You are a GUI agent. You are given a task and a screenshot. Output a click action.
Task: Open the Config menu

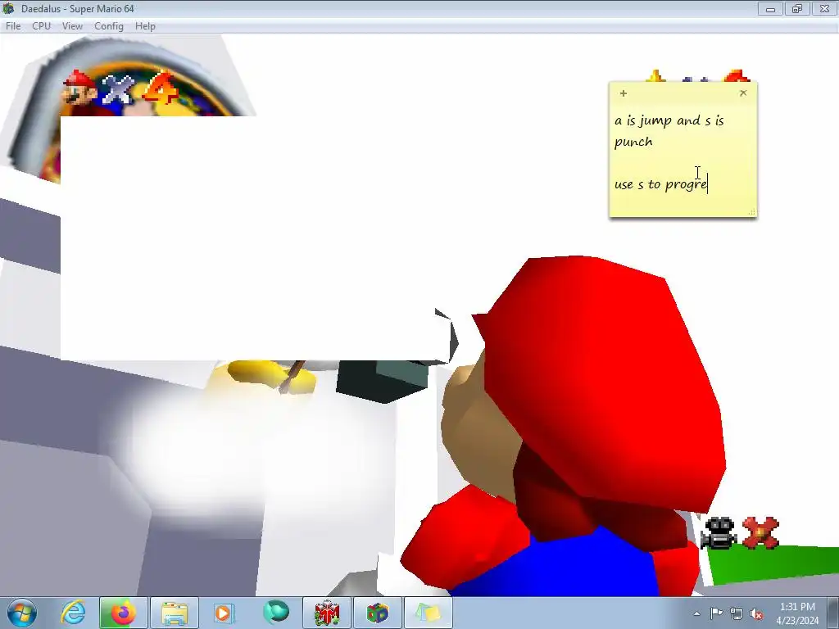109,26
